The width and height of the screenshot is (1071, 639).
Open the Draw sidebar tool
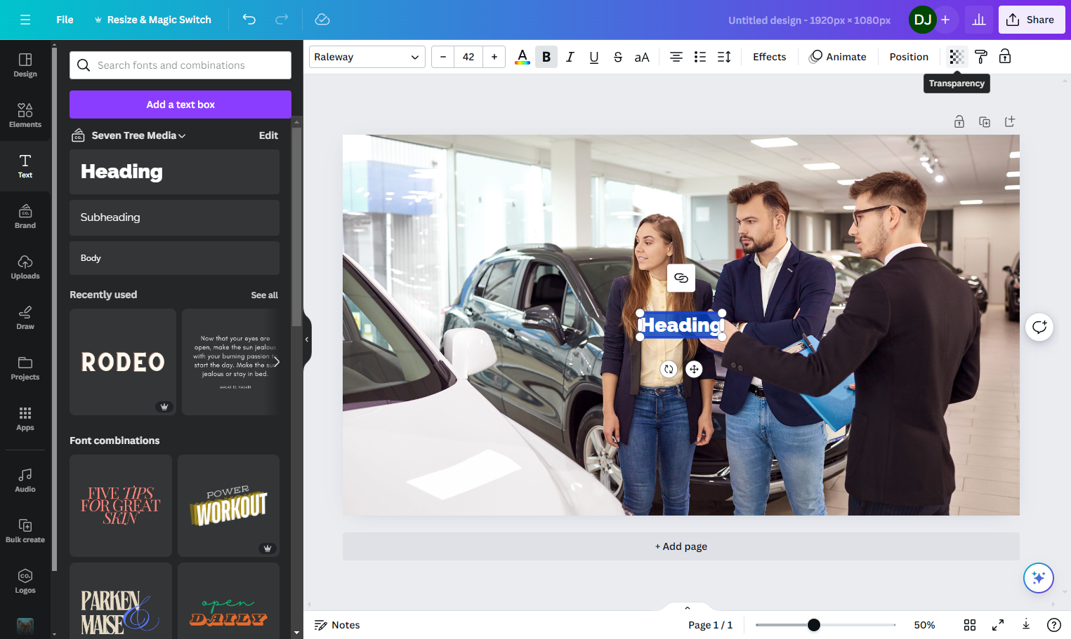coord(25,317)
